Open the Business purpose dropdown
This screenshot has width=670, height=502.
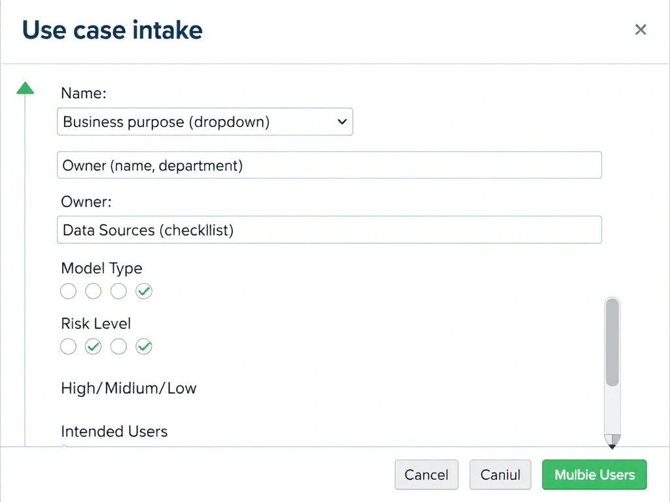pos(205,122)
